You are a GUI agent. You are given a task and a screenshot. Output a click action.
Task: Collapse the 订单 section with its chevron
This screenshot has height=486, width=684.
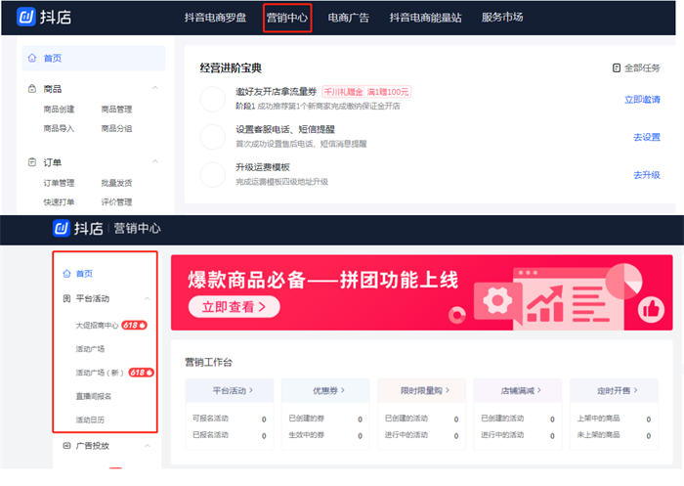pyautogui.click(x=154, y=161)
